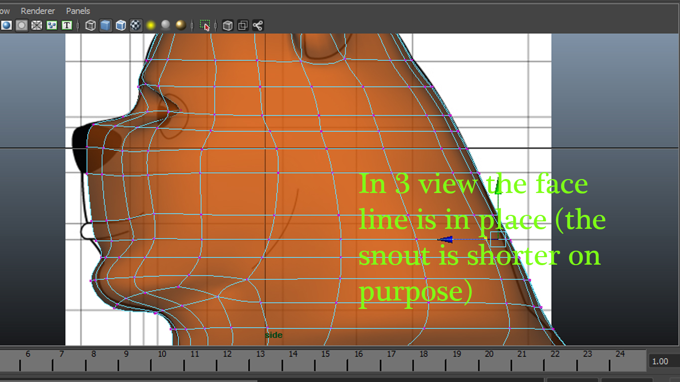Click the X-ray joints share-shaped icon

(x=257, y=25)
